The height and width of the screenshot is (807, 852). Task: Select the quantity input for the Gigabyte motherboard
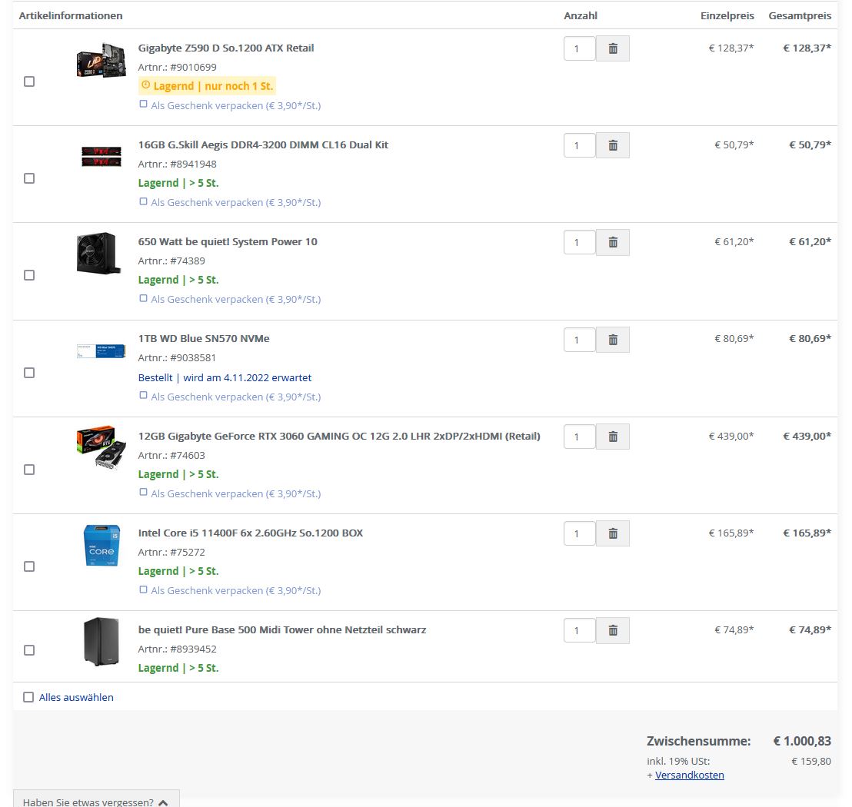click(x=579, y=48)
